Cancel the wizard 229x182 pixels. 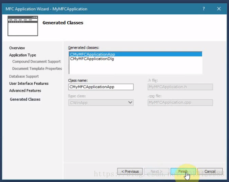(210, 171)
